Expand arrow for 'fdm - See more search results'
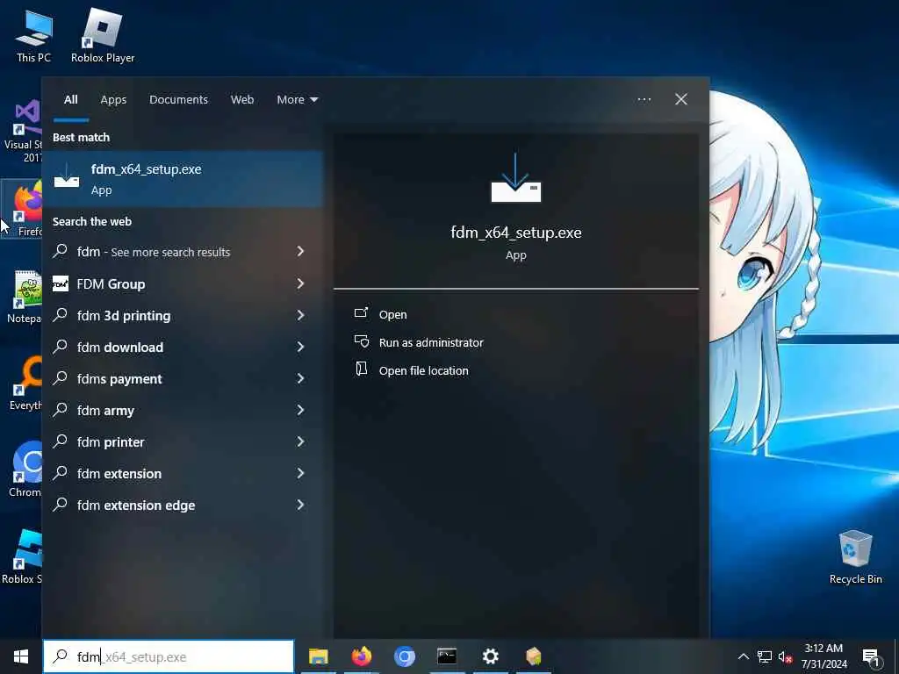Screen dimensions: 899x674 (300, 252)
